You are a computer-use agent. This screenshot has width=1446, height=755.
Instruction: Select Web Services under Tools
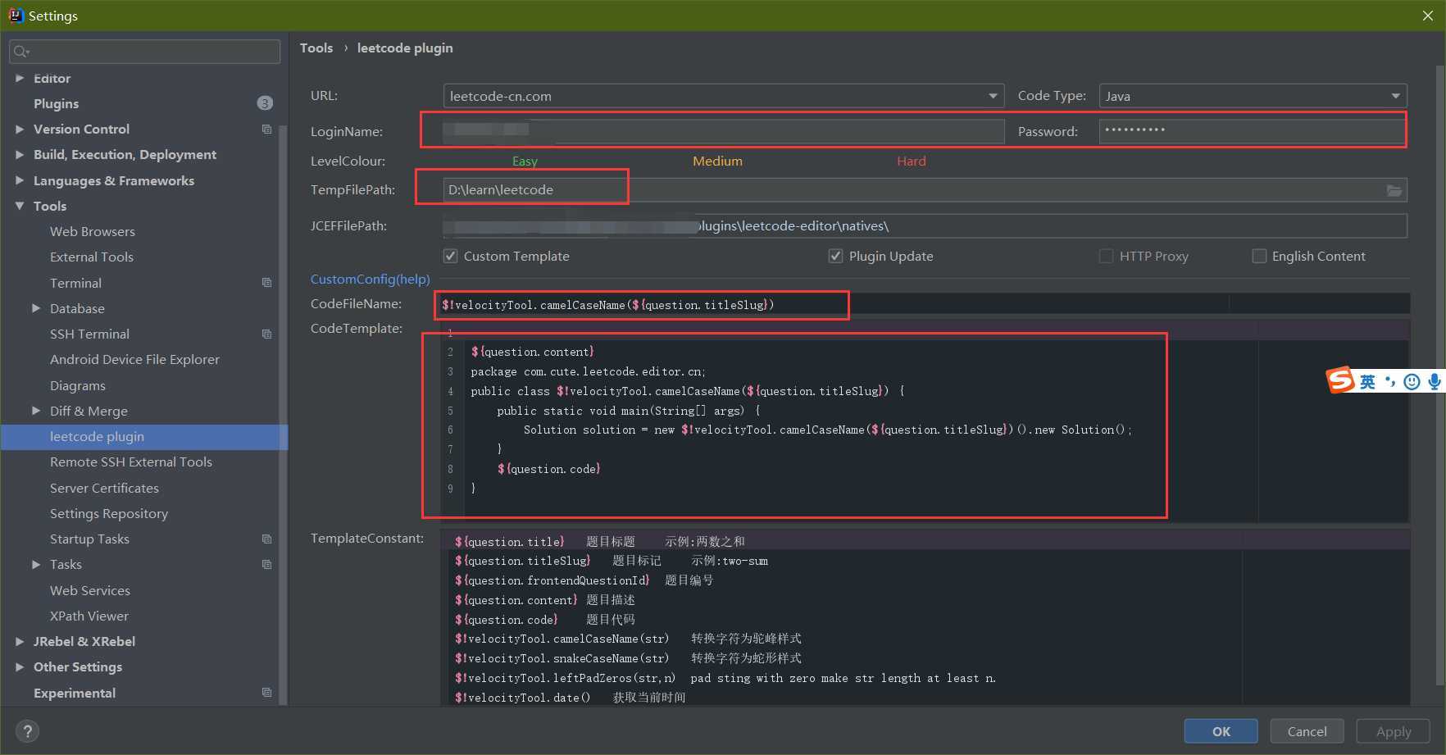point(90,590)
